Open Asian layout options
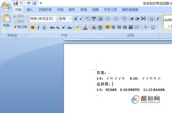 pyautogui.click(x=144, y=19)
